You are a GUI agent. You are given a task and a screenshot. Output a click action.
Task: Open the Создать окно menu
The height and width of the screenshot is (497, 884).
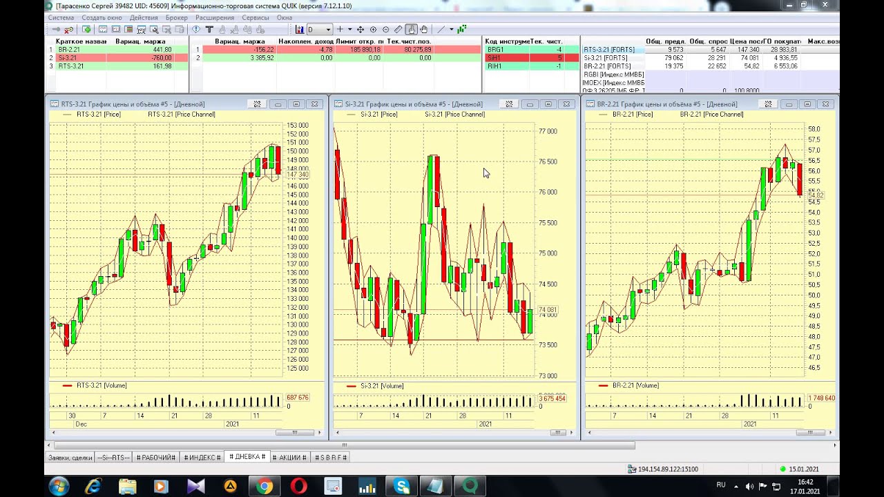click(x=102, y=17)
